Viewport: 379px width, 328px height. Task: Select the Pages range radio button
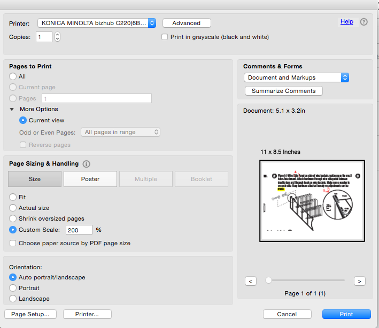click(x=13, y=98)
